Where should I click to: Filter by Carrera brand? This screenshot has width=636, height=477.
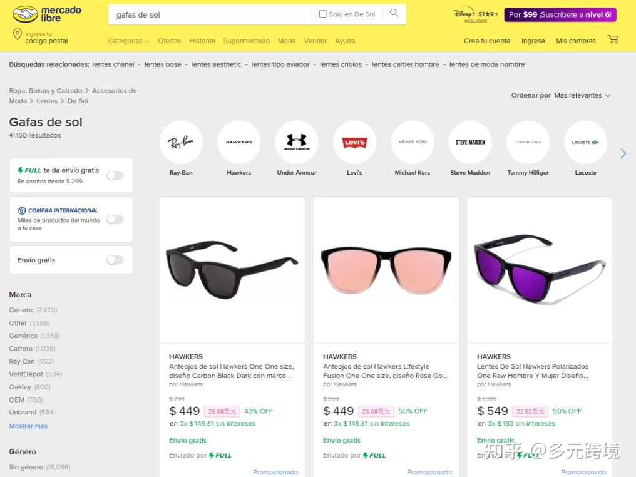(x=32, y=349)
